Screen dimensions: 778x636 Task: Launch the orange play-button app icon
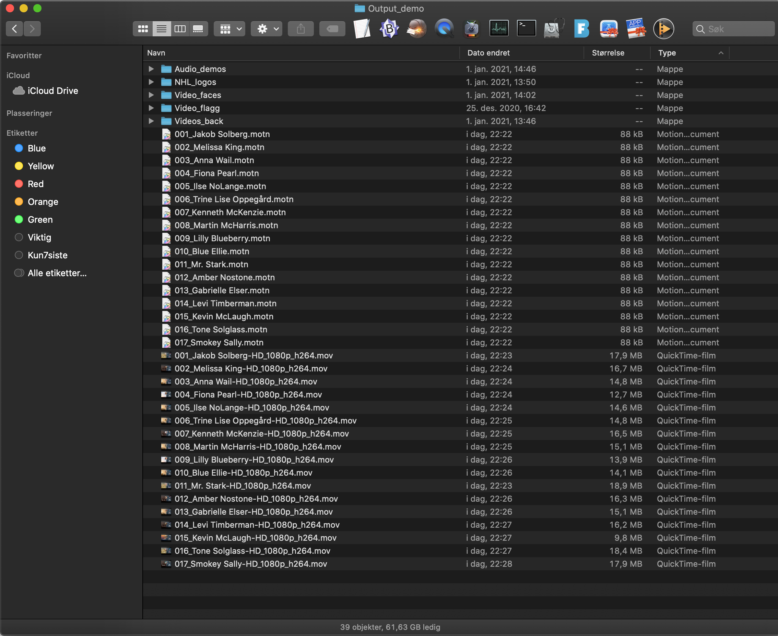(663, 28)
